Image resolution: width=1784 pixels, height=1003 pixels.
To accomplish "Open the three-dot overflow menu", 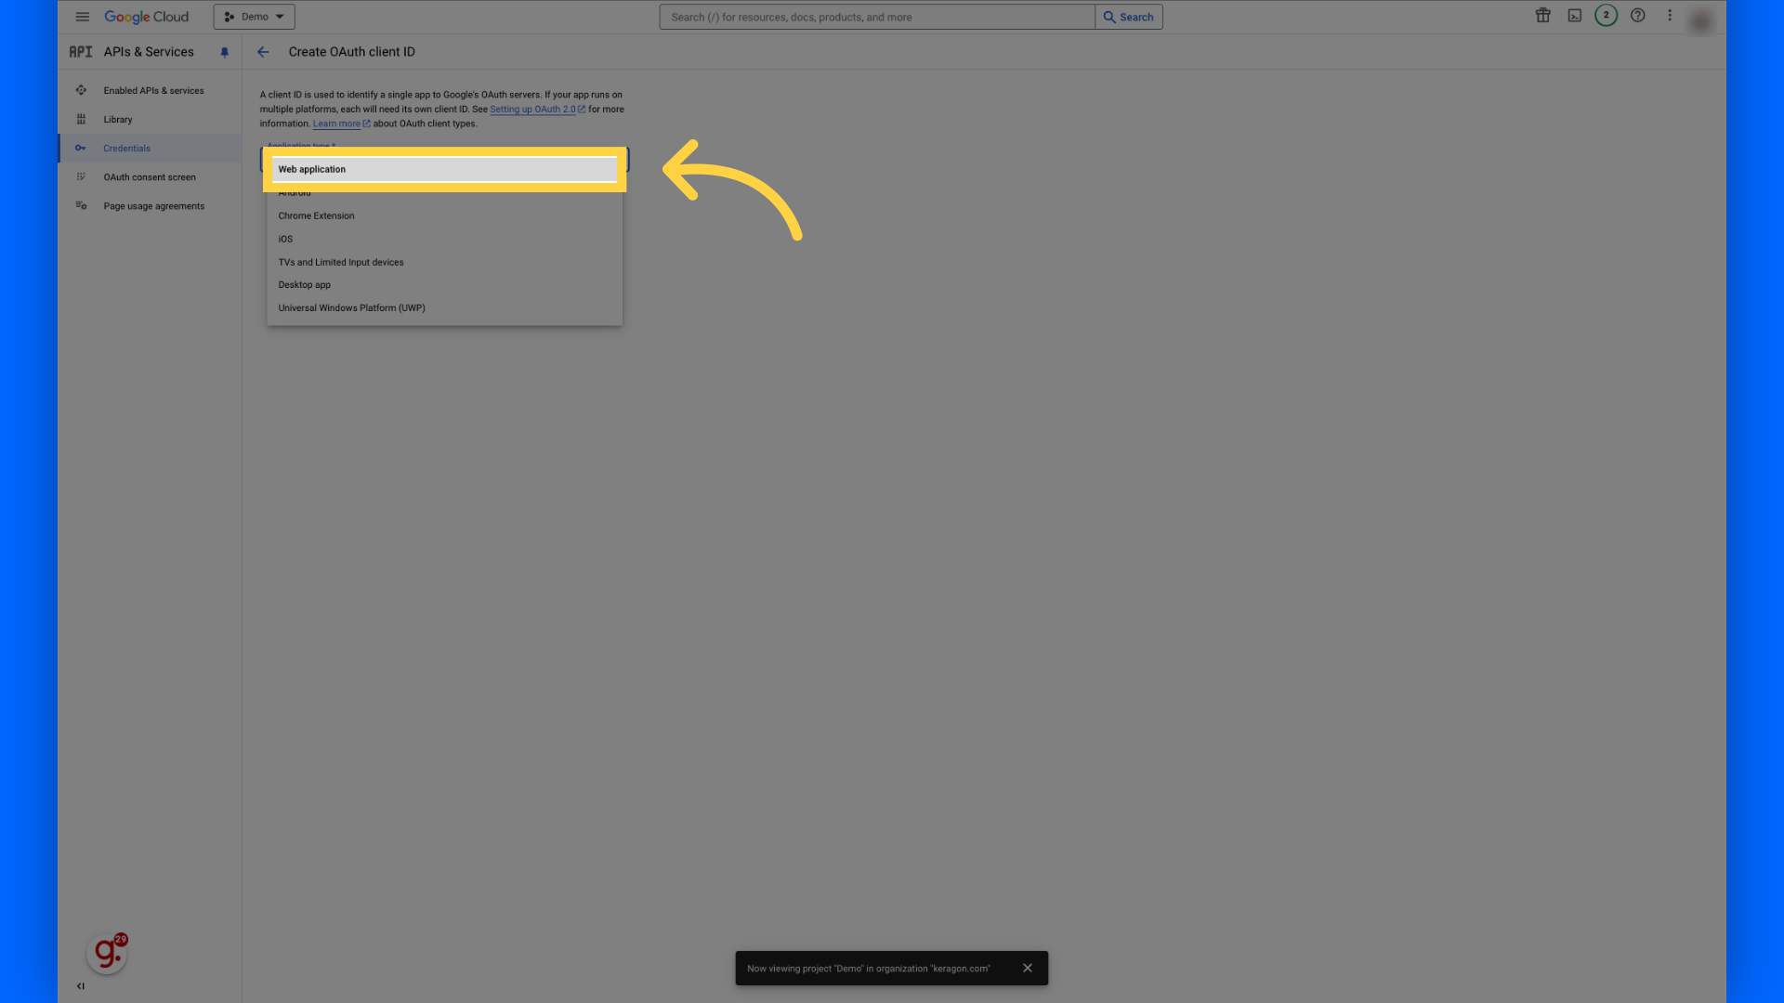I will click(x=1670, y=16).
